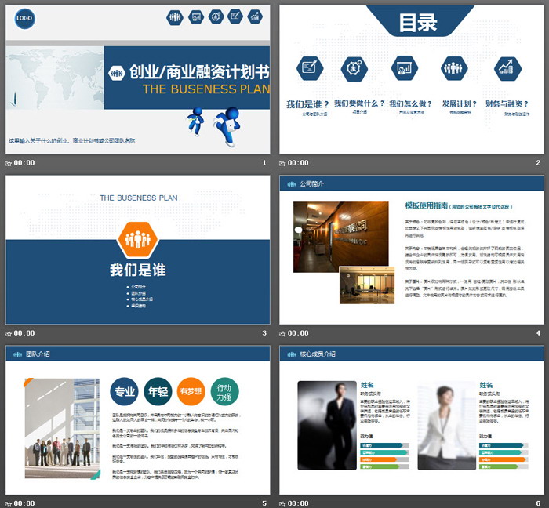Image resolution: width=549 pixels, height=508 pixels.
Task: Select slide 2 thumbnail titled 目录
Action: pos(412,79)
